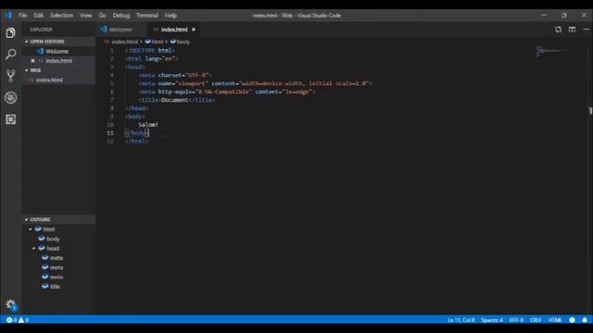The image size is (593, 333).
Task: Click the VS Code logo in title bar
Action: (x=8, y=15)
